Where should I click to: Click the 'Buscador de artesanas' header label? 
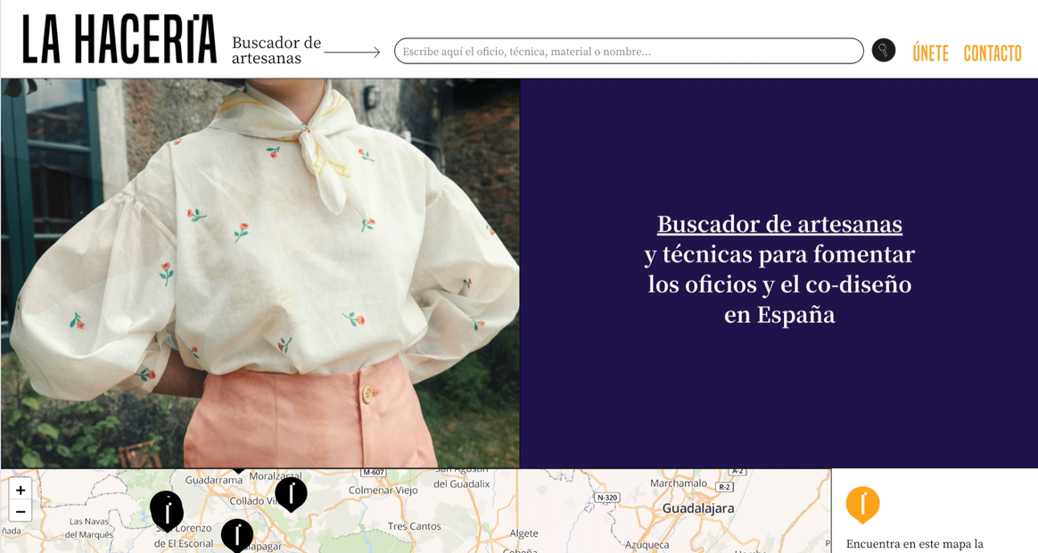click(276, 50)
